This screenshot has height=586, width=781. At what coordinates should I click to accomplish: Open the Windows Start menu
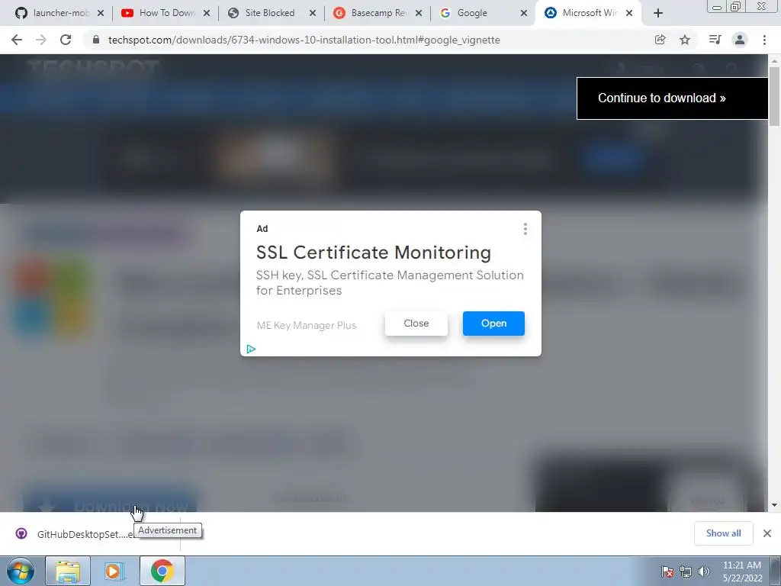[21, 571]
